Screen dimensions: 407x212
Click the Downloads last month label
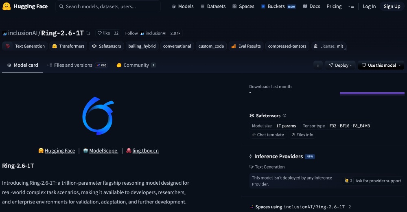270,87
